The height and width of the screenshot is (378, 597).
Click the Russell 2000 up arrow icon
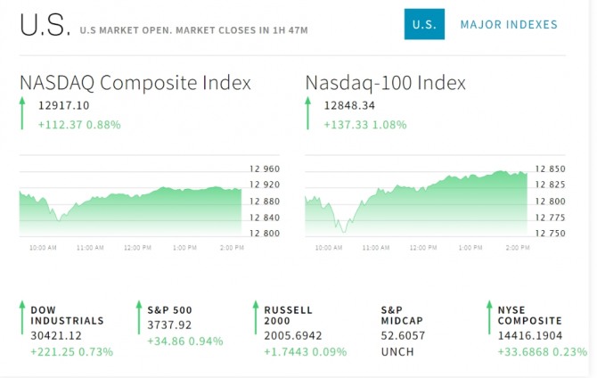(256, 318)
